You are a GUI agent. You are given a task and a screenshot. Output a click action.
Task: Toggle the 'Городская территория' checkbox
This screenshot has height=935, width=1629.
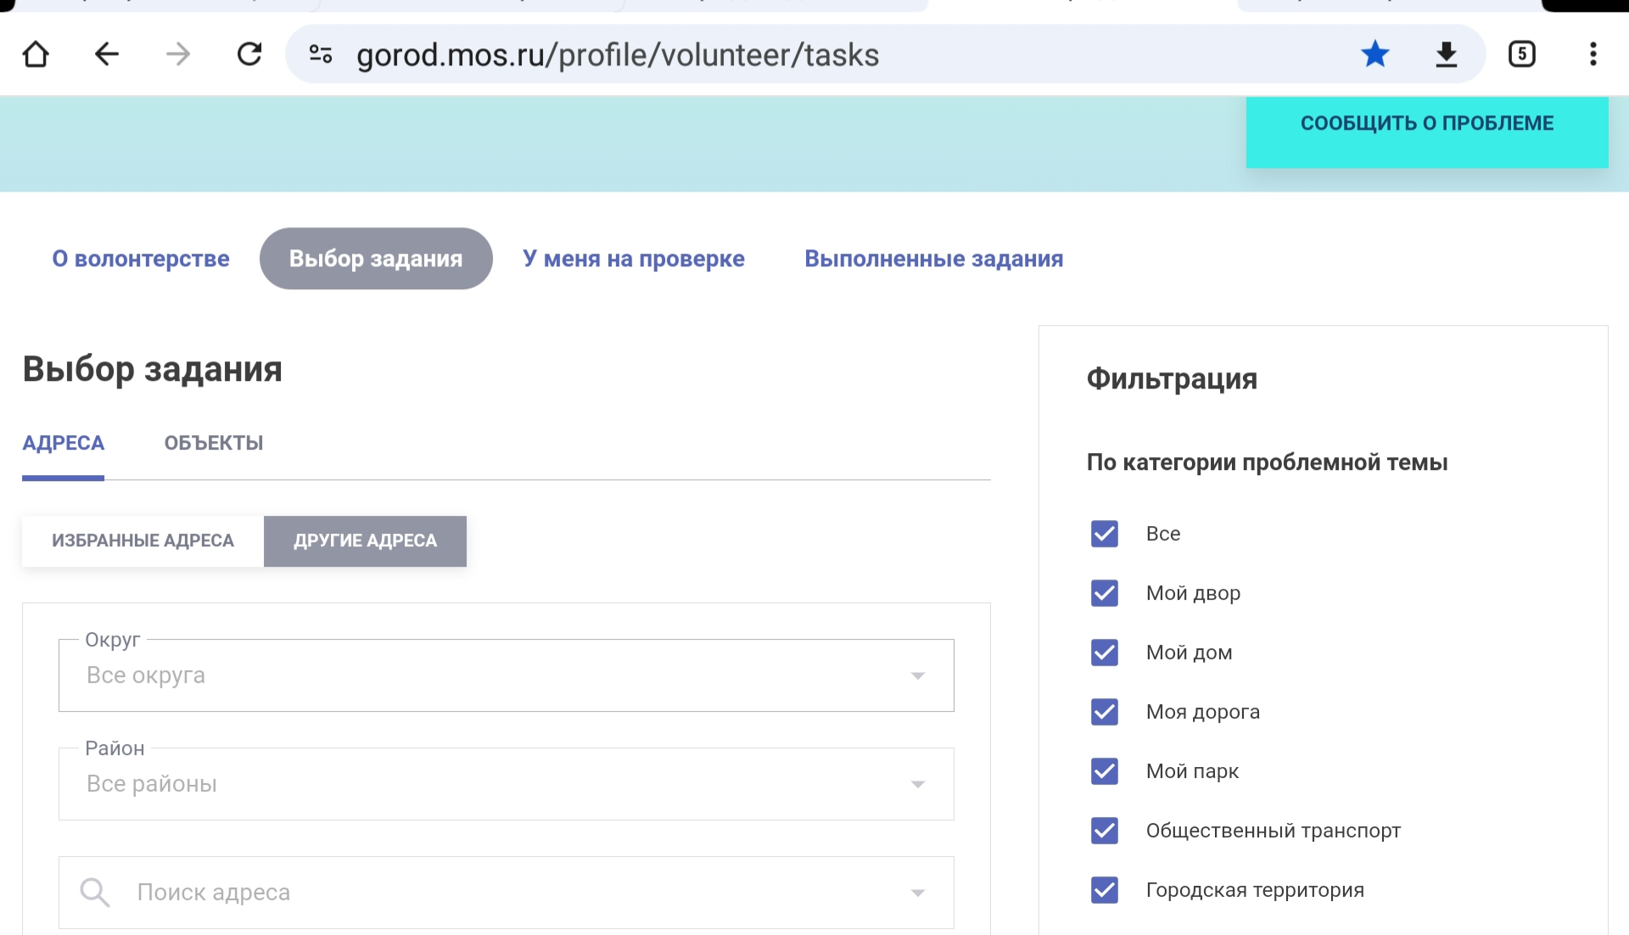(1105, 890)
